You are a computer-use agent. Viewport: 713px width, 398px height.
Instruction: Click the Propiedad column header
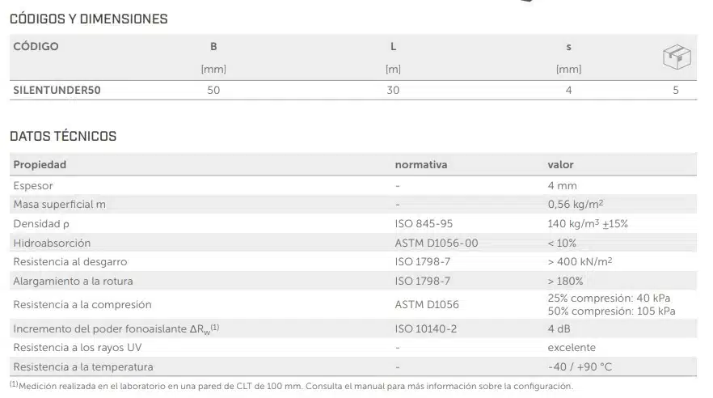(x=40, y=164)
